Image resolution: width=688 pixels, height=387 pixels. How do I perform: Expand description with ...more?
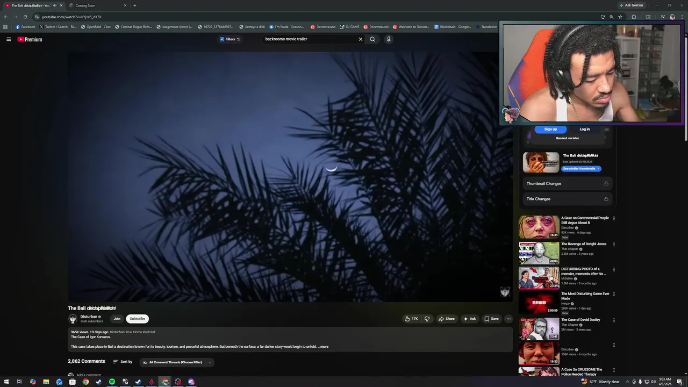pos(323,347)
